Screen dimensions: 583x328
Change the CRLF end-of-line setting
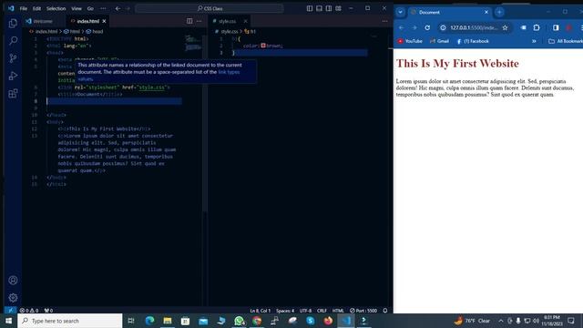pyautogui.click(x=322, y=310)
